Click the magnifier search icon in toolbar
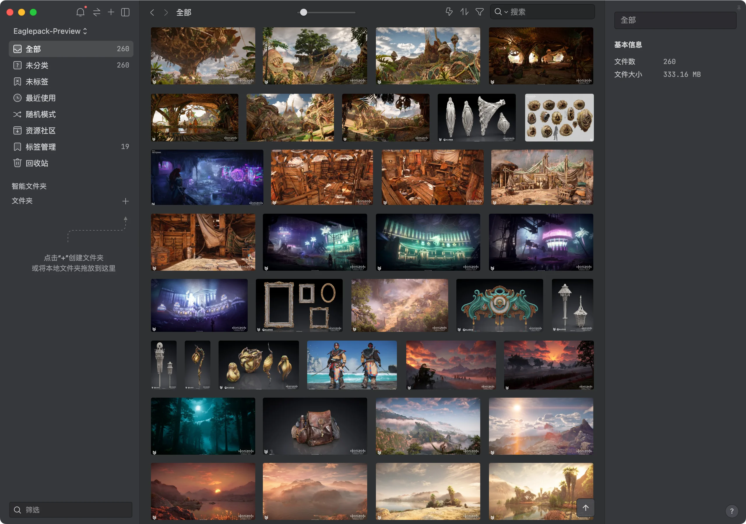This screenshot has width=746, height=524. click(x=498, y=12)
